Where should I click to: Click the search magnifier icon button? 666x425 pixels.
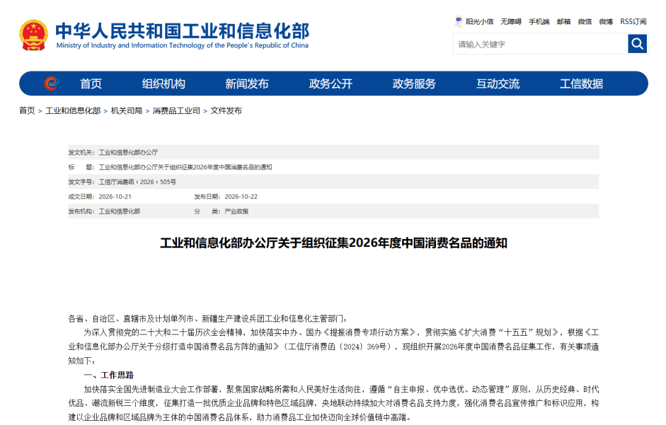(637, 44)
